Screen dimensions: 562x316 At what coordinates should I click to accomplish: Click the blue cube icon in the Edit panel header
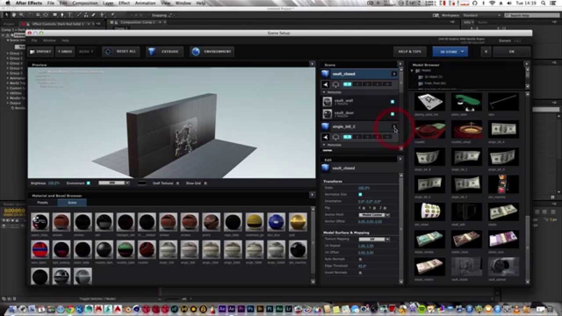(x=325, y=168)
